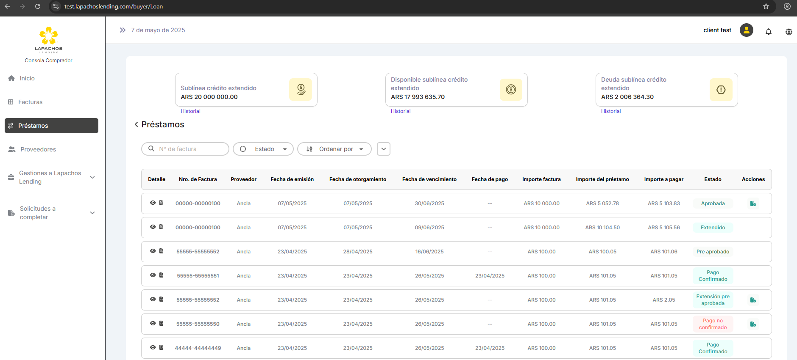Screen dimensions: 797x360
Task: Click action icon on Aprobada loan row
Action: pyautogui.click(x=753, y=203)
